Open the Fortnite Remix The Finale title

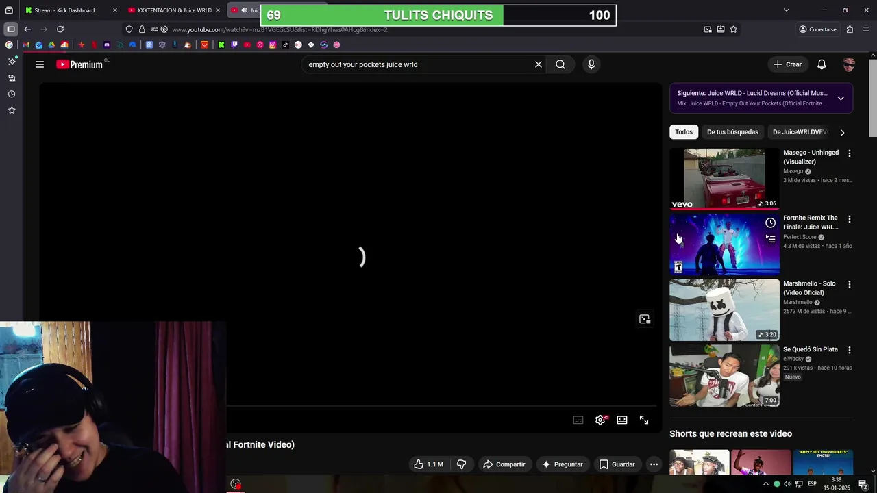point(811,223)
